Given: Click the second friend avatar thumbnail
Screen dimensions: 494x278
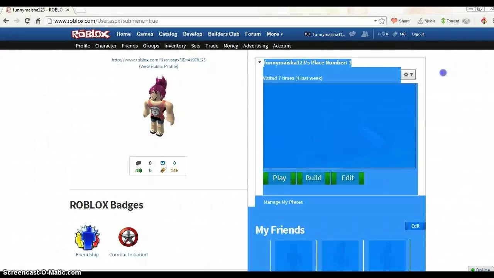Looking at the screenshot, I should point(340,256).
